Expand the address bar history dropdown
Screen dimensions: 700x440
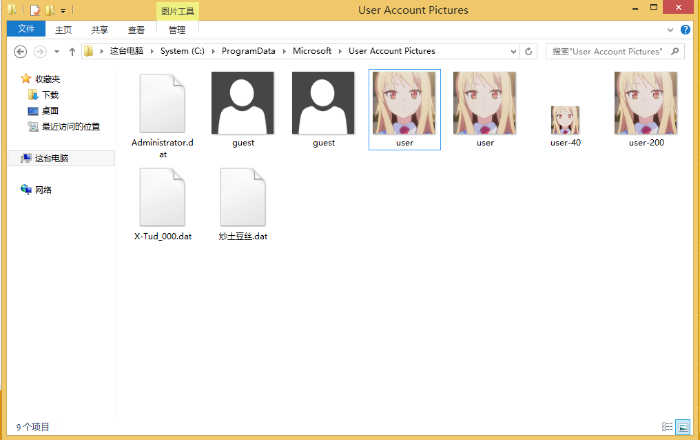coord(514,52)
